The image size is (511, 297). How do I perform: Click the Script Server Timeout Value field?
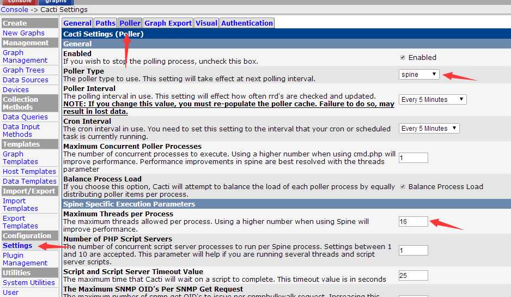point(413,276)
